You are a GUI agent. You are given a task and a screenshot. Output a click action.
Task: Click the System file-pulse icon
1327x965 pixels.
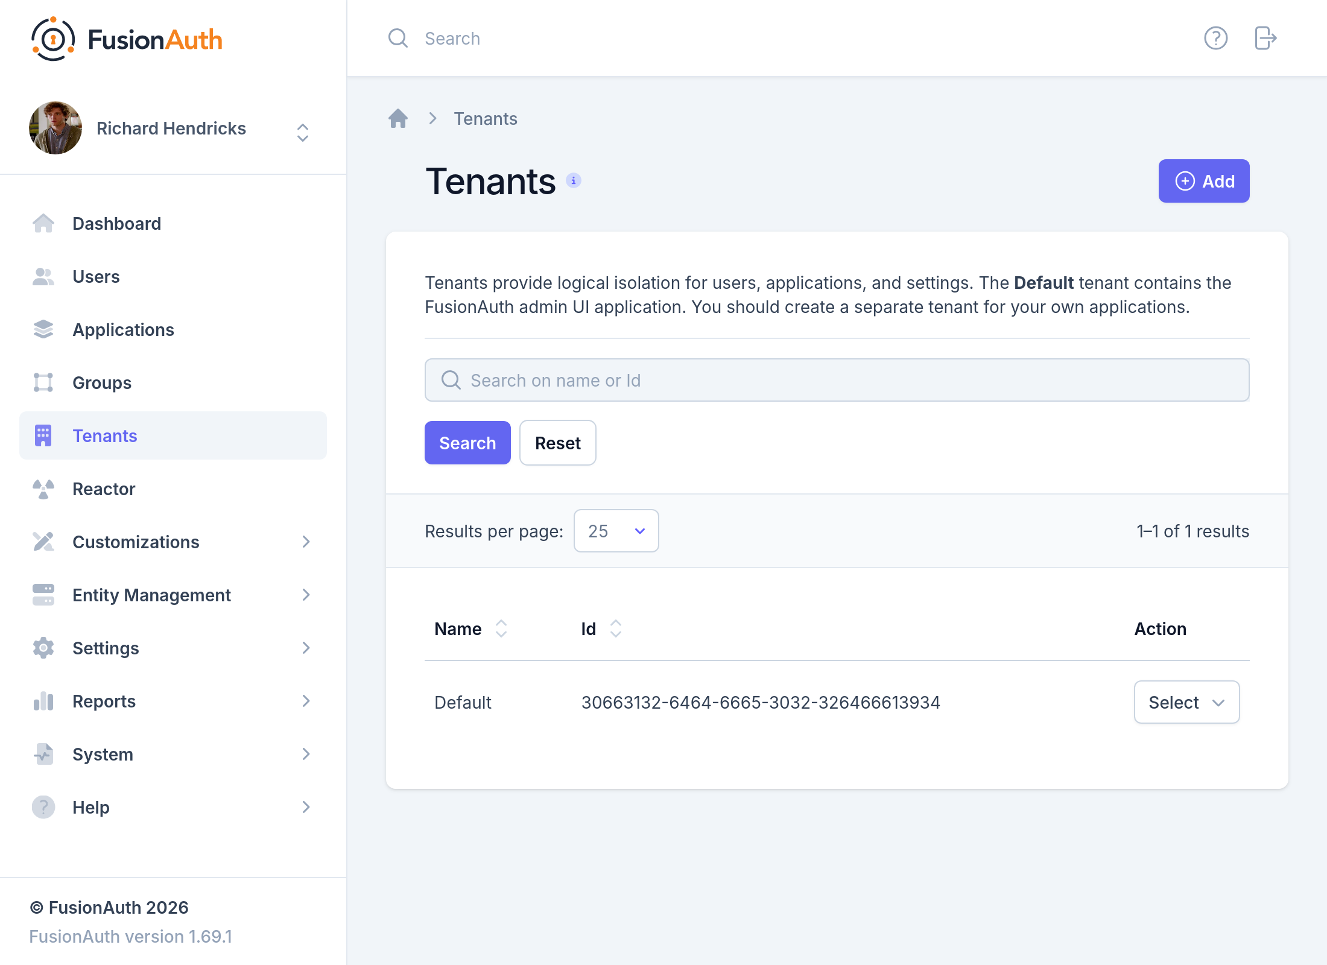point(43,754)
